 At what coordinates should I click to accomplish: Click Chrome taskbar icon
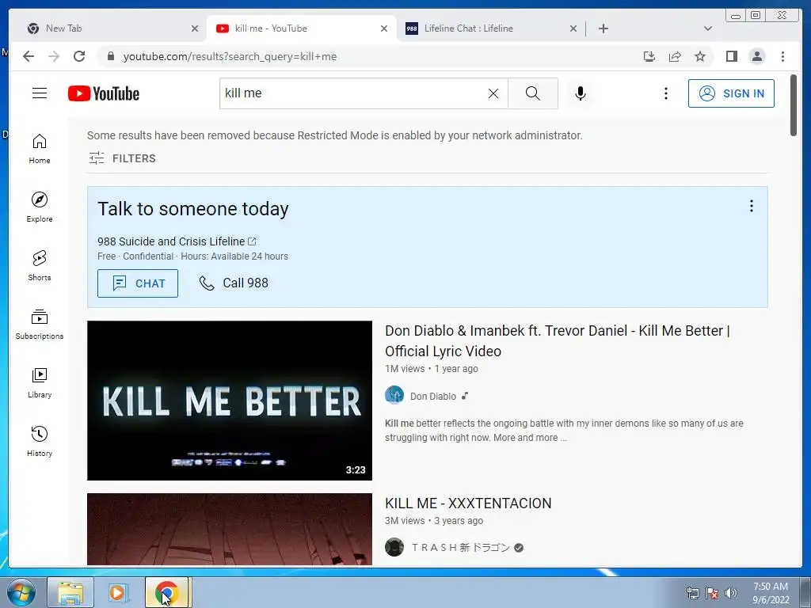(166, 592)
